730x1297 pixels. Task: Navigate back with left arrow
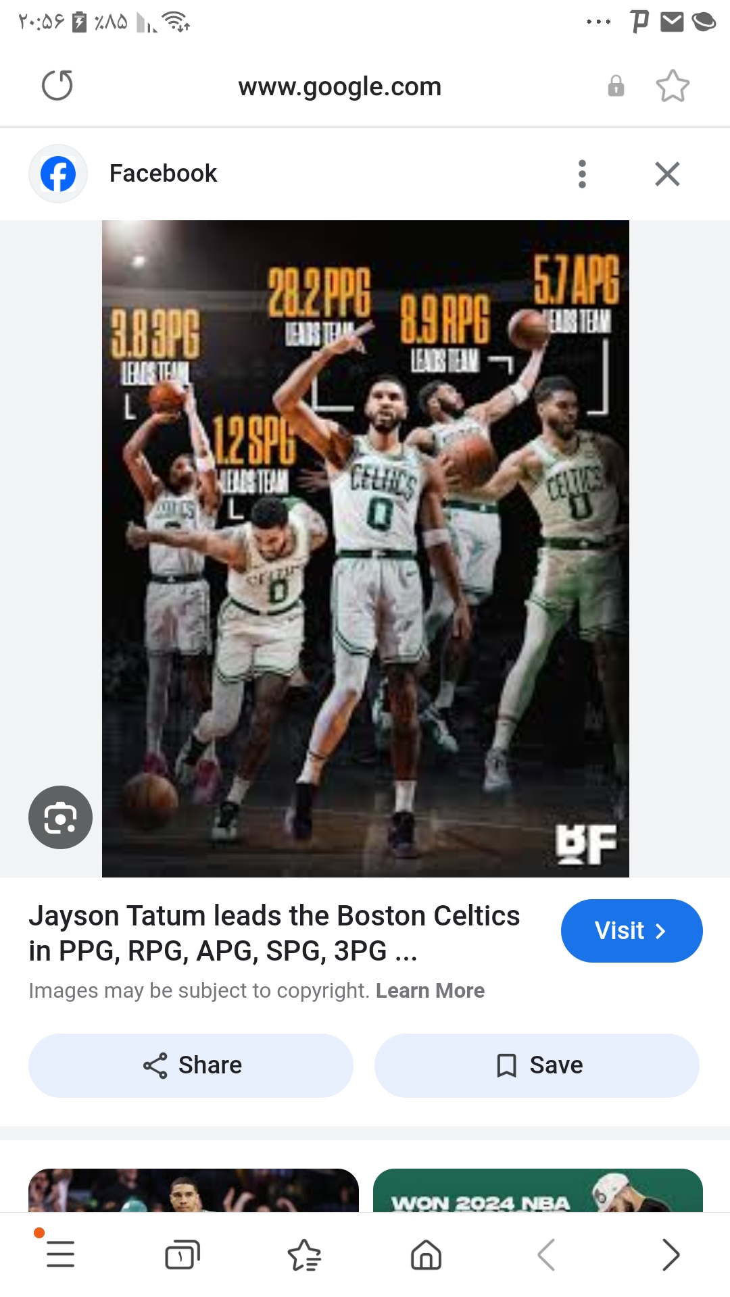click(x=546, y=1254)
